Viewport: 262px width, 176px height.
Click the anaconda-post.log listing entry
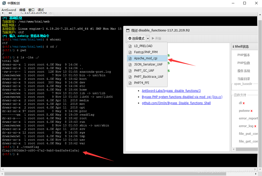[x=57, y=72]
